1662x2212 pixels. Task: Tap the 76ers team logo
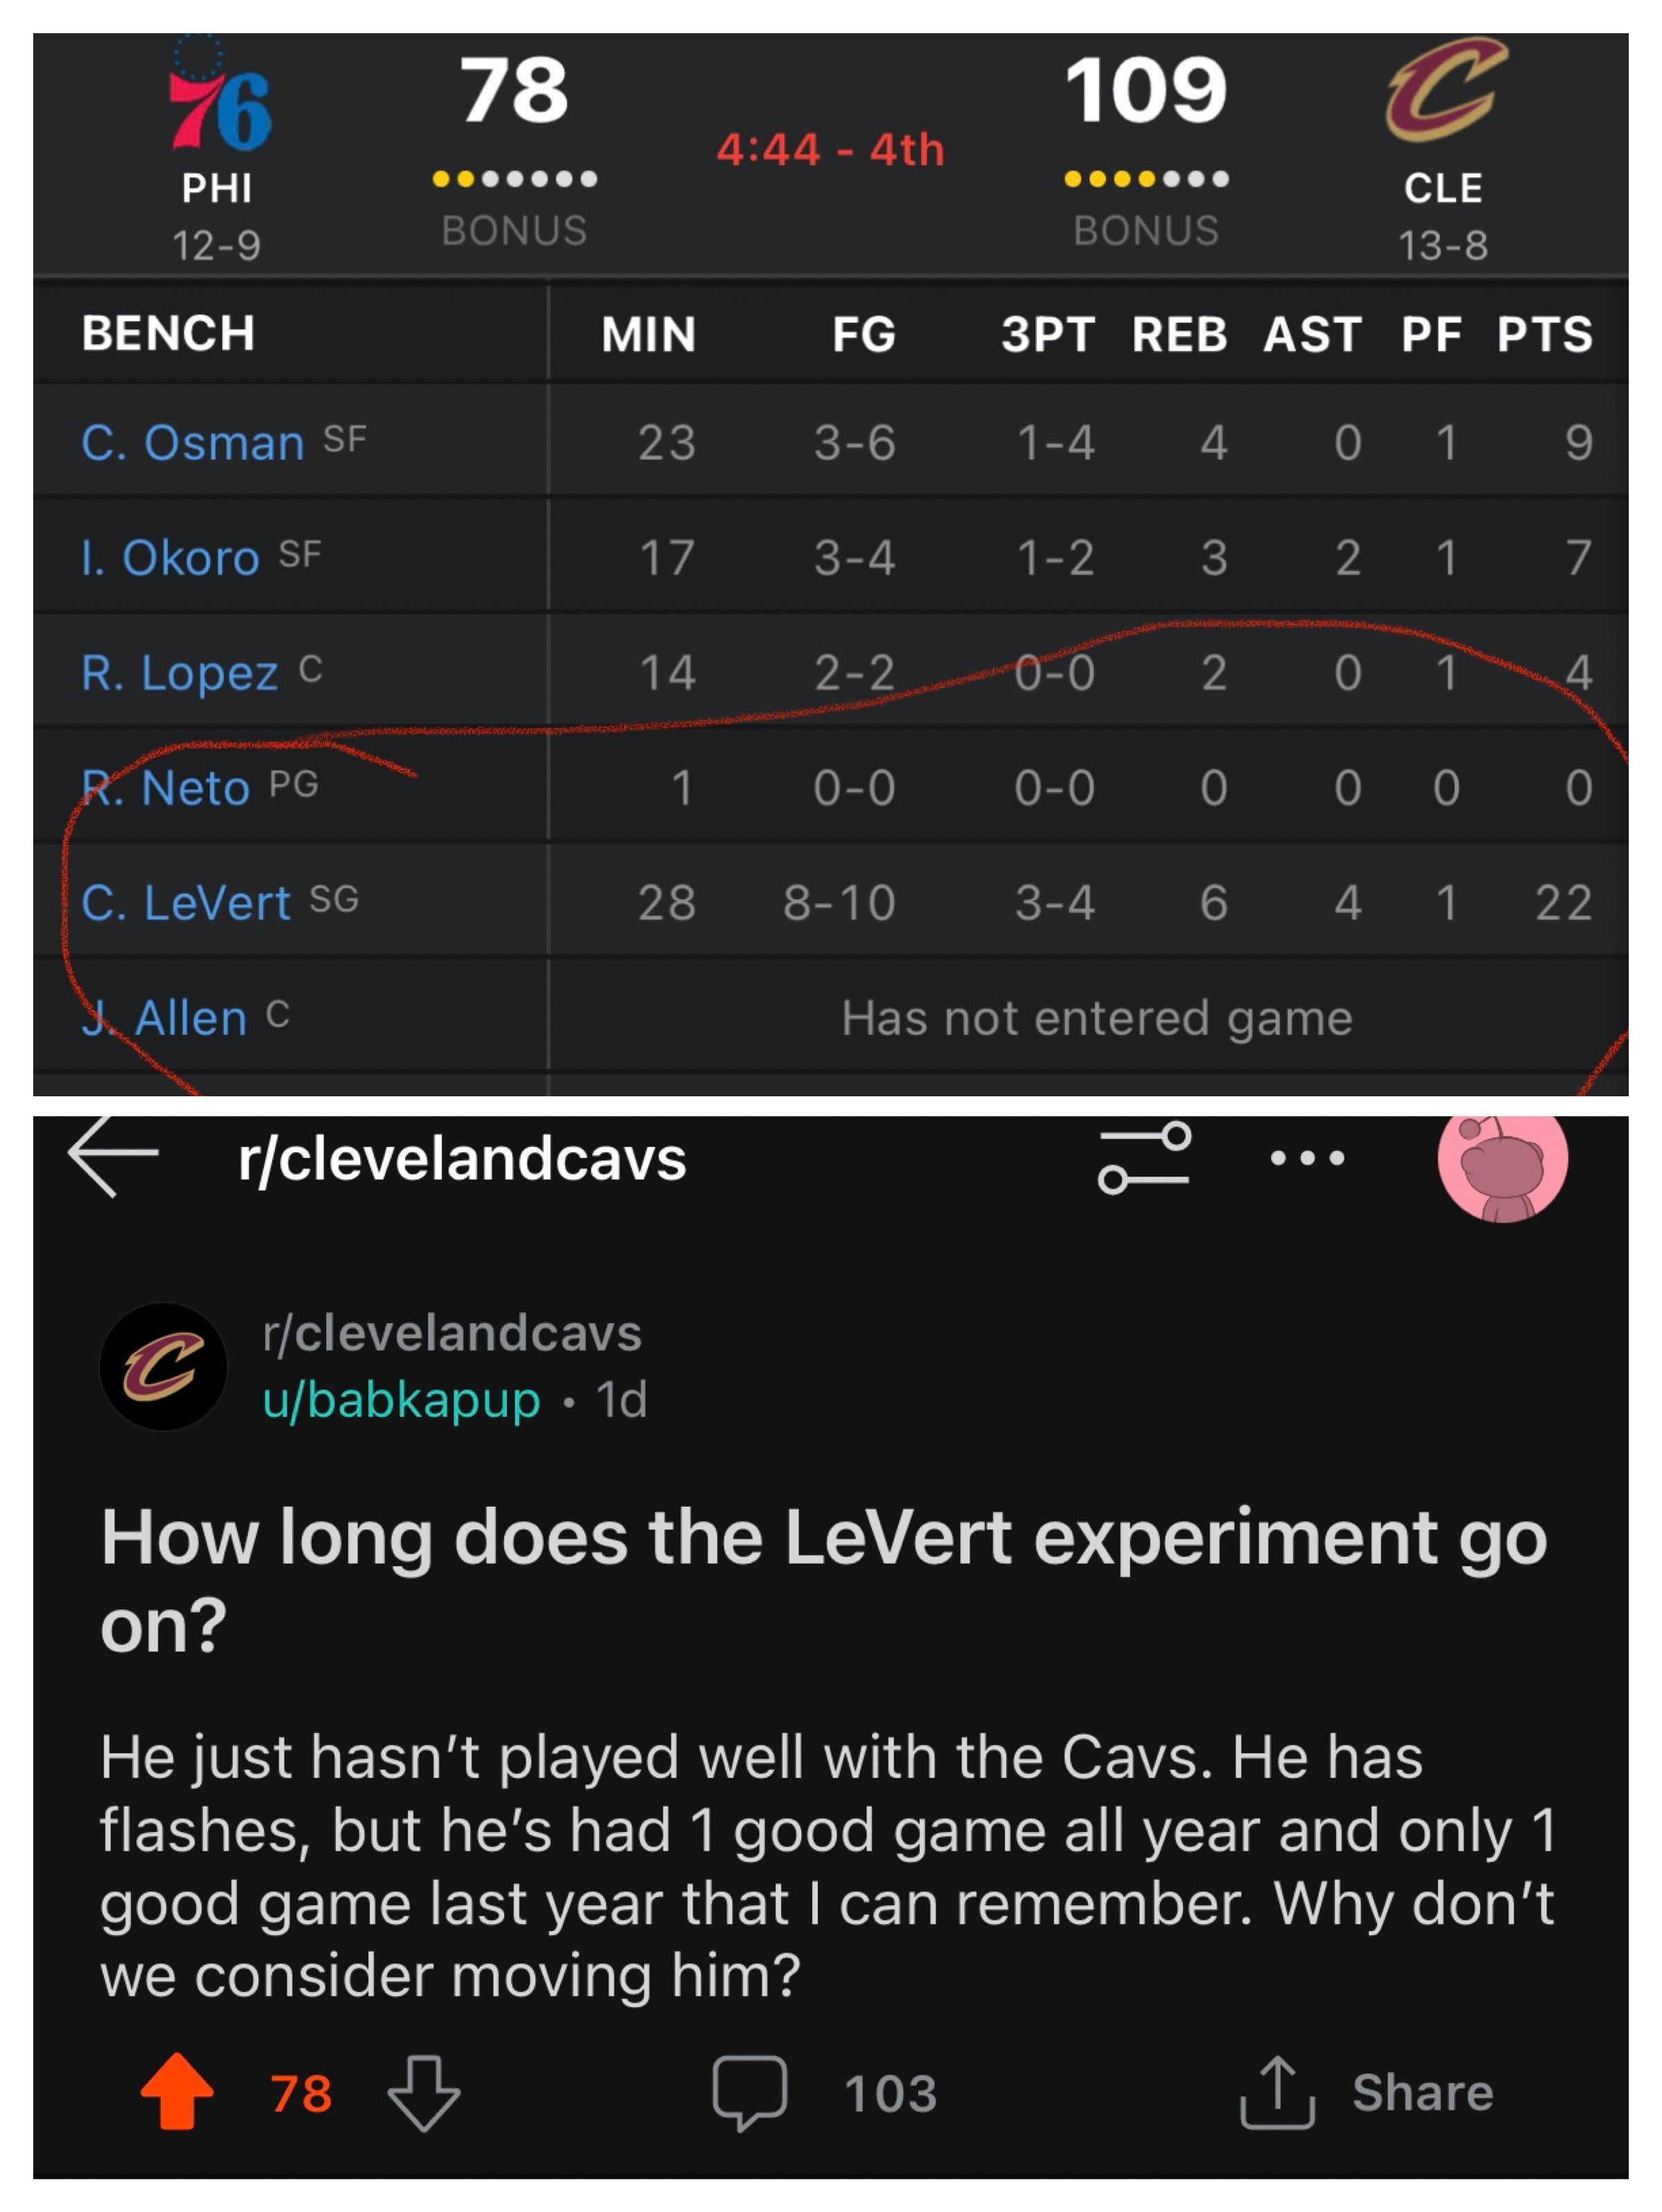[219, 101]
